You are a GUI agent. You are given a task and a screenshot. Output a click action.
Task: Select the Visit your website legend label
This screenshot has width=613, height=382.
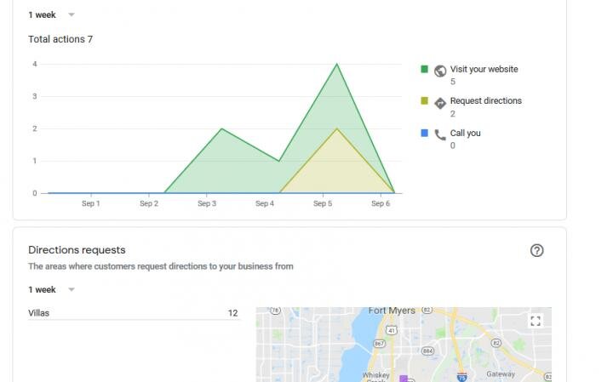[484, 69]
